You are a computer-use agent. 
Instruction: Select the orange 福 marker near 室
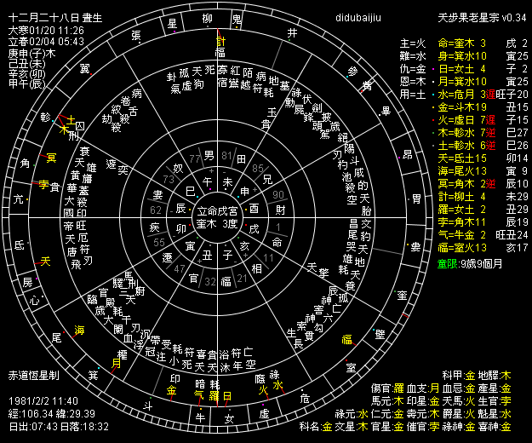pyautogui.click(x=346, y=338)
